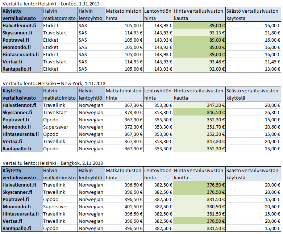Click the Helsinki – Bangkok table title
The width and height of the screenshot is (283, 234).
click(53, 163)
